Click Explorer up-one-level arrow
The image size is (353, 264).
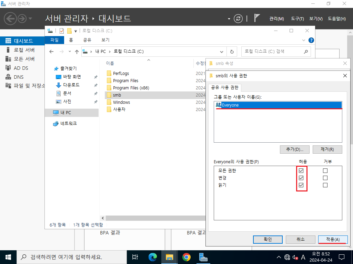[77, 52]
